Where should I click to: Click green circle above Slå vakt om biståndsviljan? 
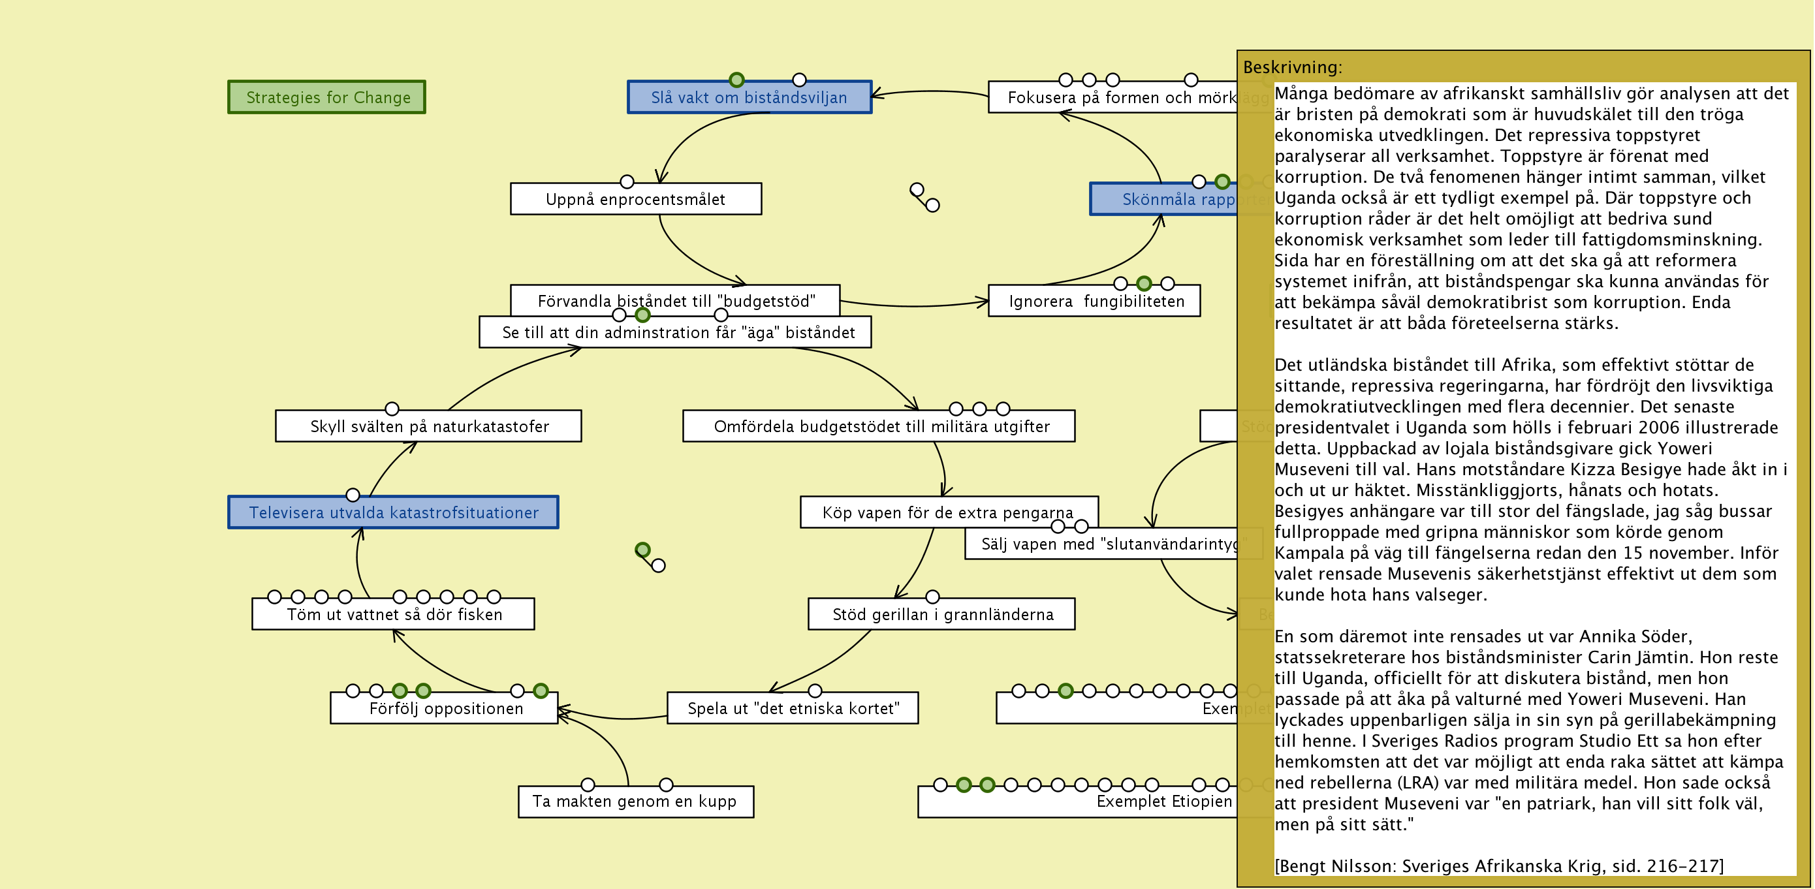736,80
